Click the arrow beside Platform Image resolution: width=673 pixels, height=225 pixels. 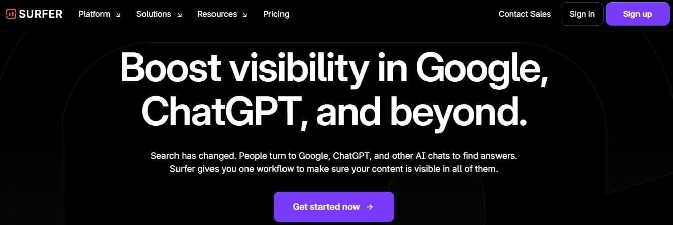coord(118,15)
